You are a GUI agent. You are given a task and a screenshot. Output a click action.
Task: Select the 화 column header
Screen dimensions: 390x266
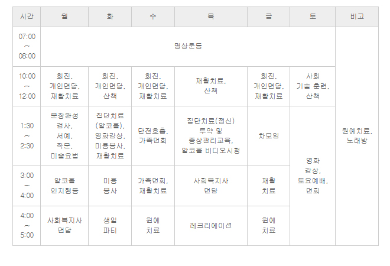(x=110, y=17)
